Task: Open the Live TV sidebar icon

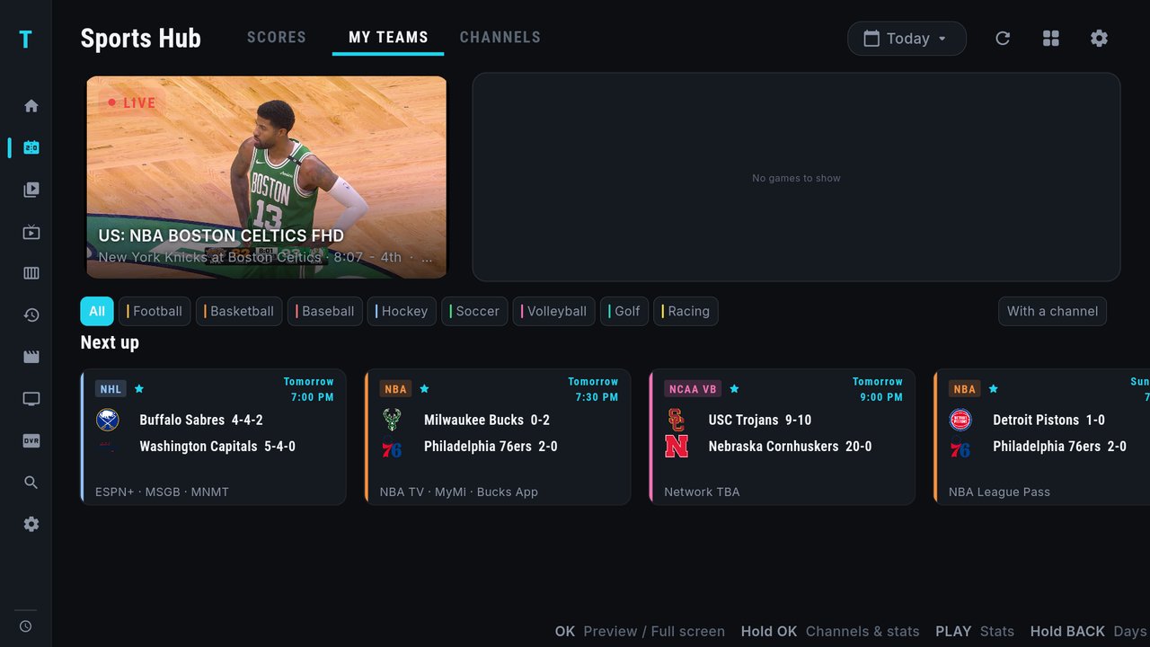Action: (x=31, y=233)
